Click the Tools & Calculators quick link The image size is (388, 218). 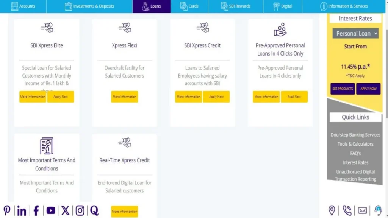[x=355, y=144]
